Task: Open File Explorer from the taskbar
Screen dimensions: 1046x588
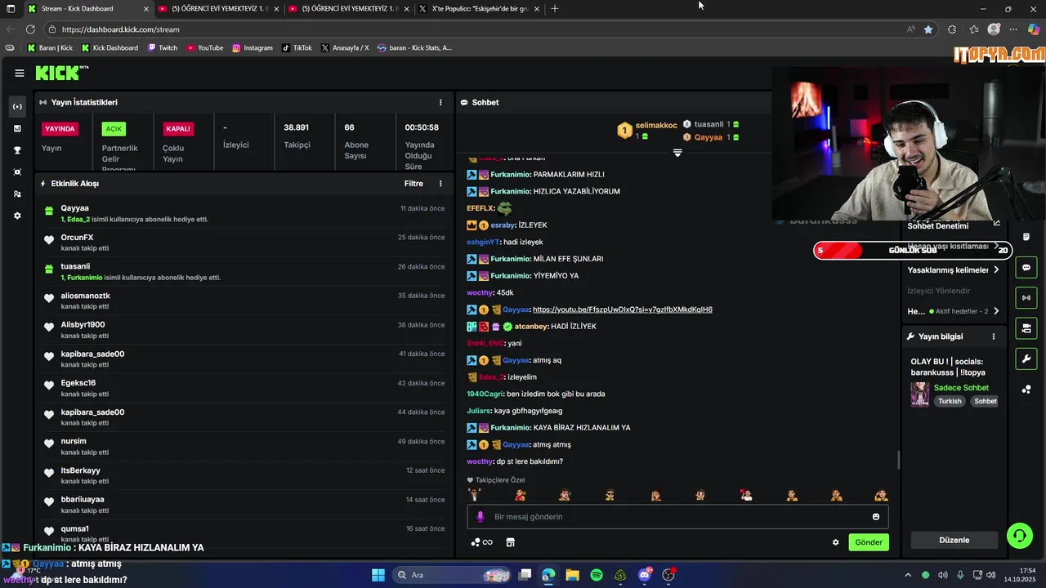Action: click(x=572, y=575)
